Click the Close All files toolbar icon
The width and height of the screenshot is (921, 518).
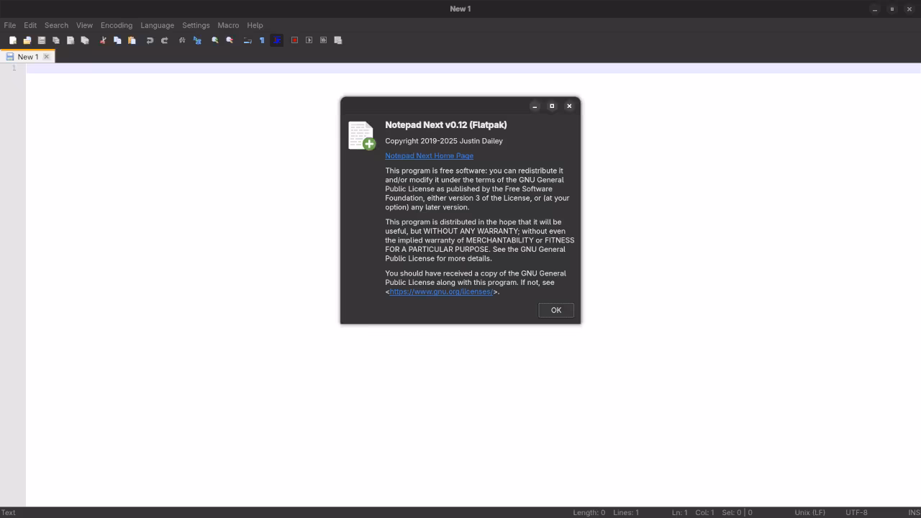pos(85,40)
